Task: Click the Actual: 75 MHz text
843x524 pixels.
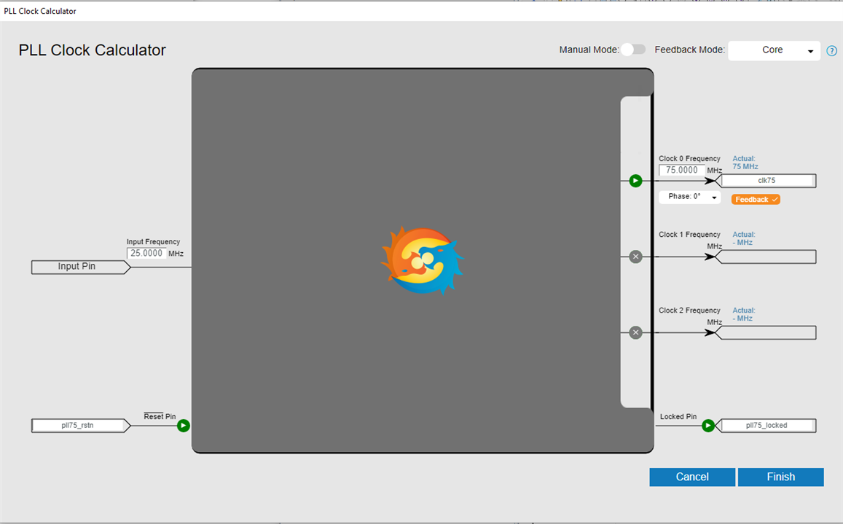Action: (x=745, y=163)
